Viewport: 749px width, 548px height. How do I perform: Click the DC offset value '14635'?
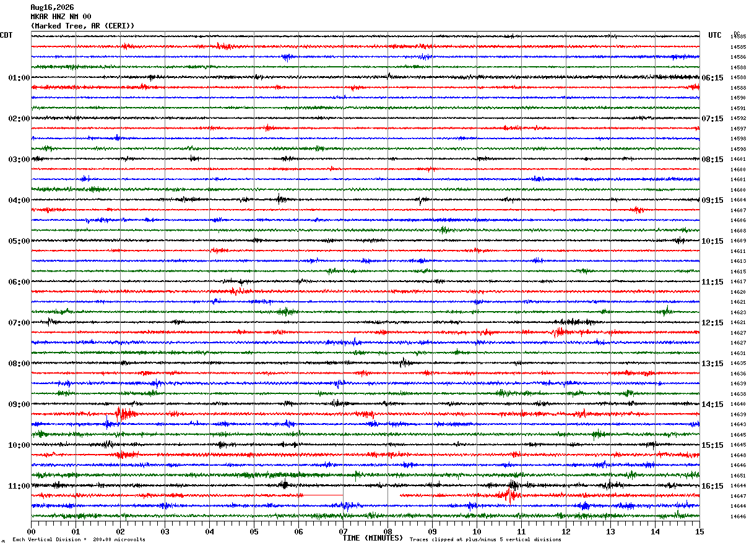[738, 363]
